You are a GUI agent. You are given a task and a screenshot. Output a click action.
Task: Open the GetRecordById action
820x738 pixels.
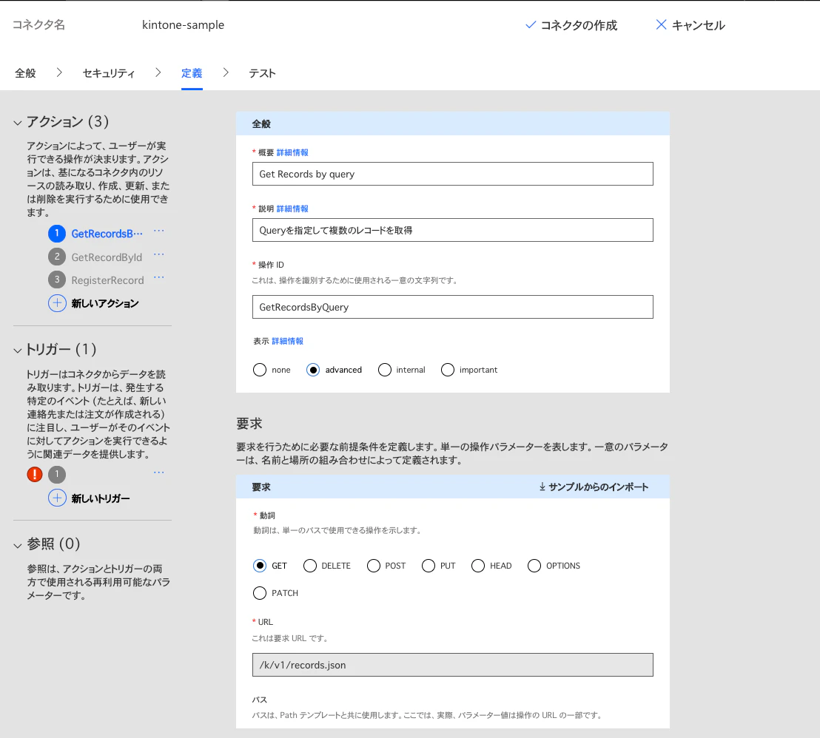[x=107, y=257]
